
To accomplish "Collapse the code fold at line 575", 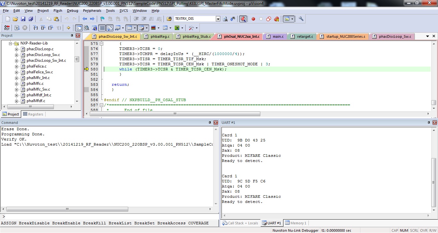I will point(101,44).
